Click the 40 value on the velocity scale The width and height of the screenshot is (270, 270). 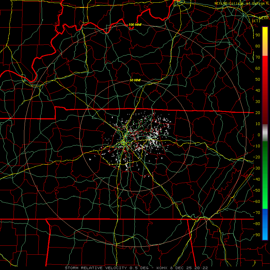coord(258,91)
